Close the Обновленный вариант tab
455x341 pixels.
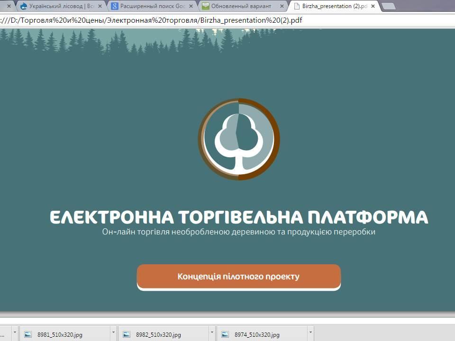[282, 7]
